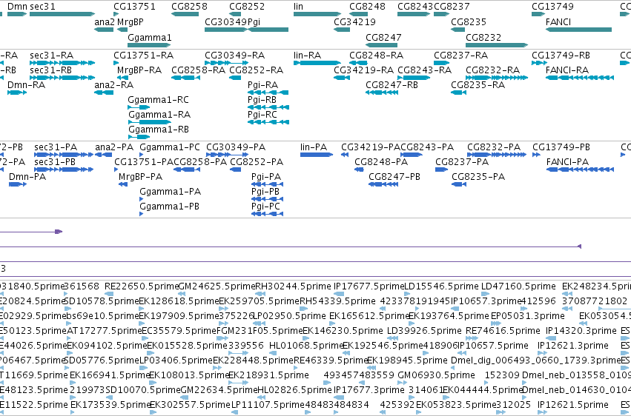Select the sec31-RB transcript label

click(50, 70)
